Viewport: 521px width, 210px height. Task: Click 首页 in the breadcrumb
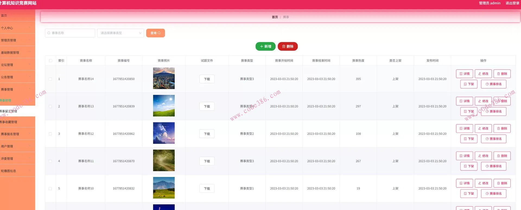(275, 17)
